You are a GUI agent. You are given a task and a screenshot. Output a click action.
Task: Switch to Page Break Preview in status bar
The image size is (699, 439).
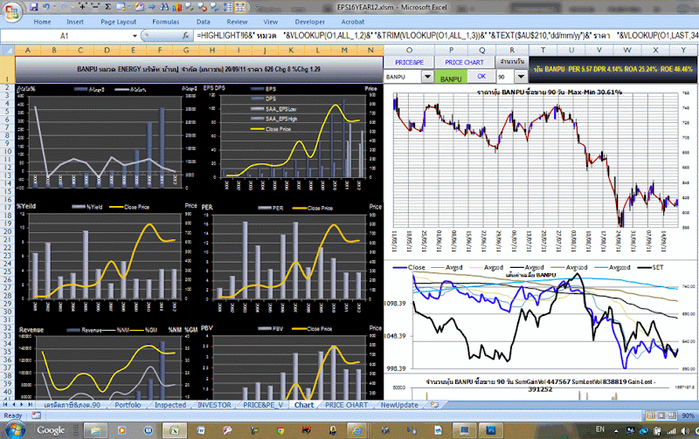672,415
